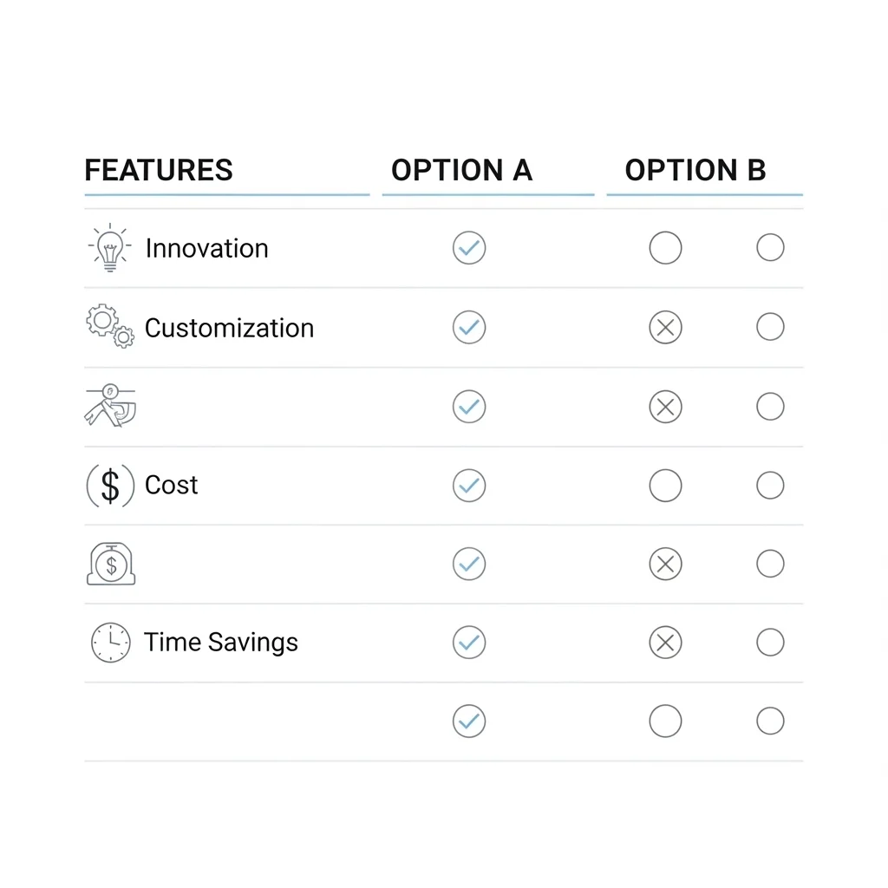Click the X circle in Time Savings row
The width and height of the screenshot is (888, 888).
(x=665, y=643)
